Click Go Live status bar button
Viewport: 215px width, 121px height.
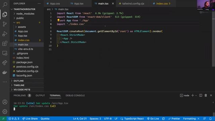coord(153,119)
